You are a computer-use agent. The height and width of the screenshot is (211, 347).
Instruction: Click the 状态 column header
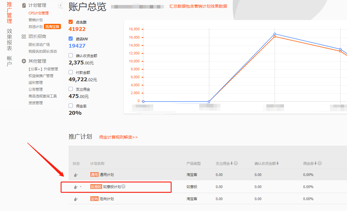(x=76, y=163)
